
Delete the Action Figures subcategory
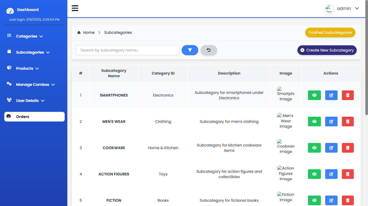(348, 174)
